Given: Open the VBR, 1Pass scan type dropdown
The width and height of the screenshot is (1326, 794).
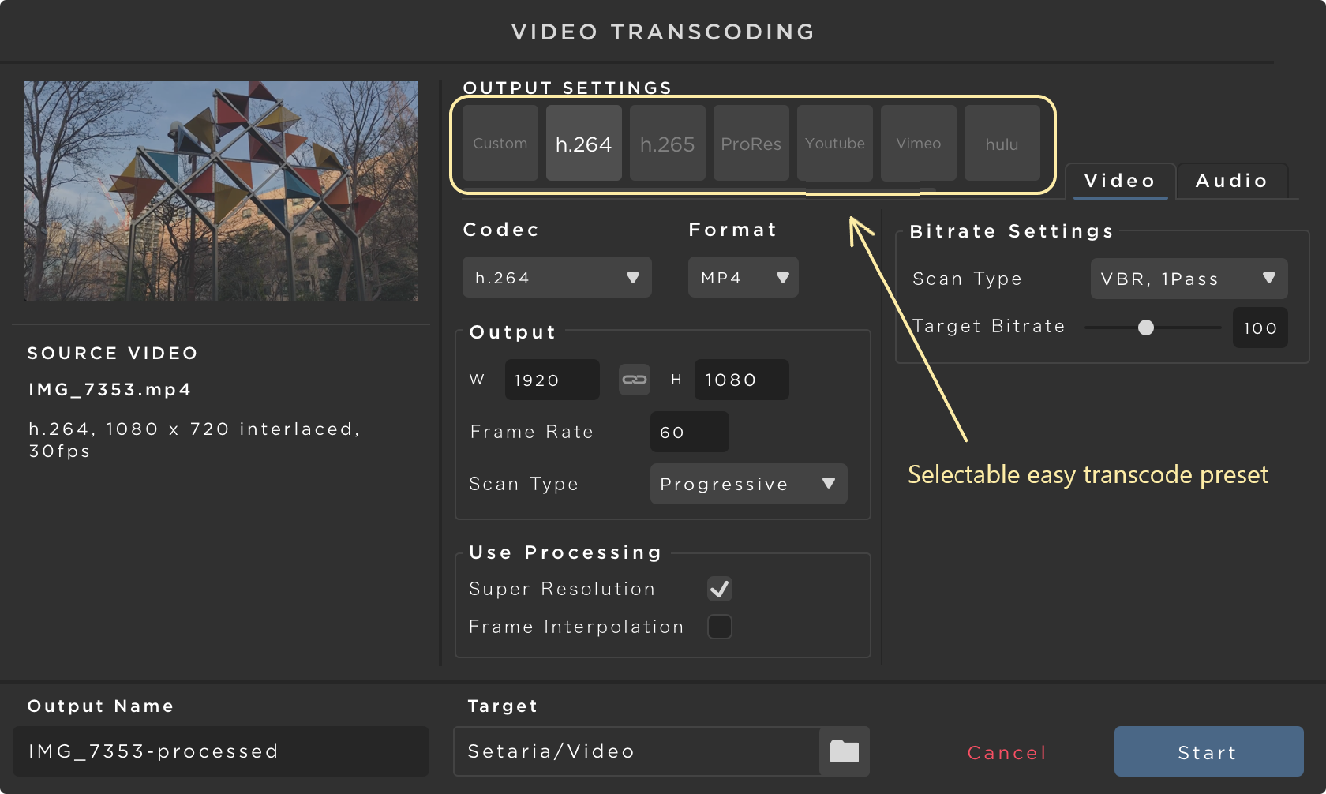Looking at the screenshot, I should coord(1189,279).
